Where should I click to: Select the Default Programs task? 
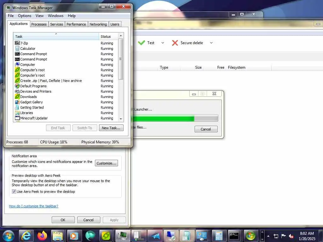point(66,86)
